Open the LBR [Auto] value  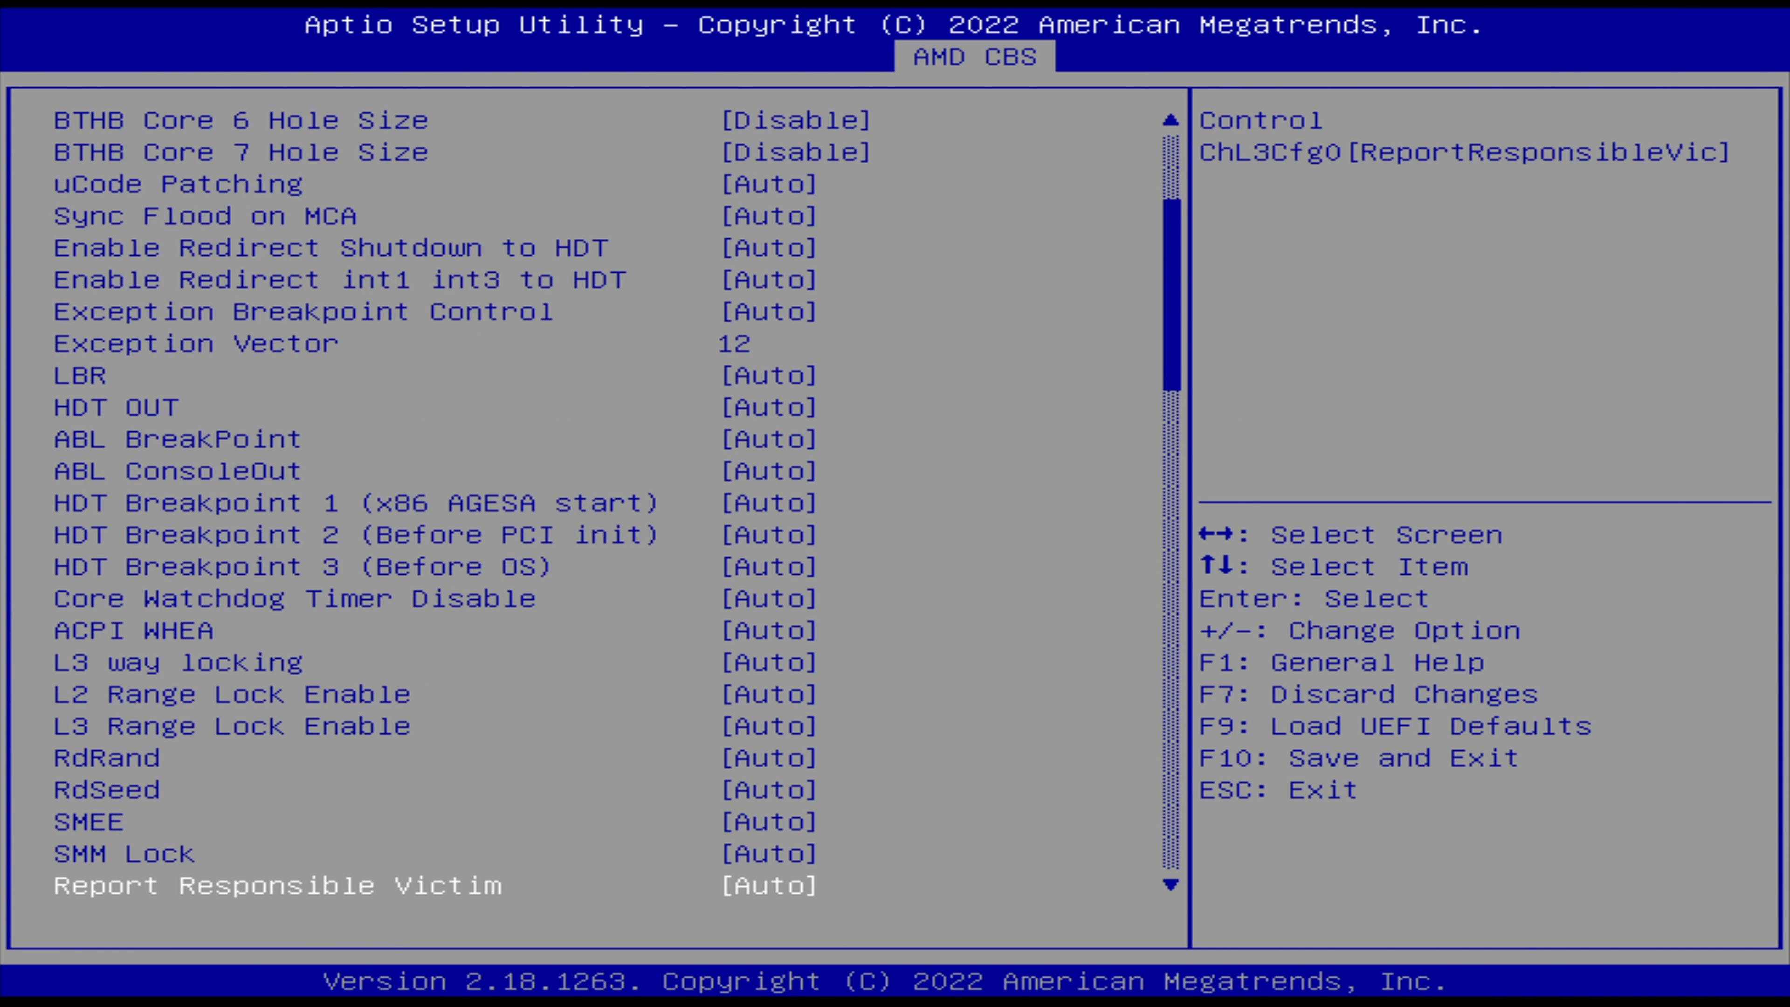pyautogui.click(x=769, y=376)
